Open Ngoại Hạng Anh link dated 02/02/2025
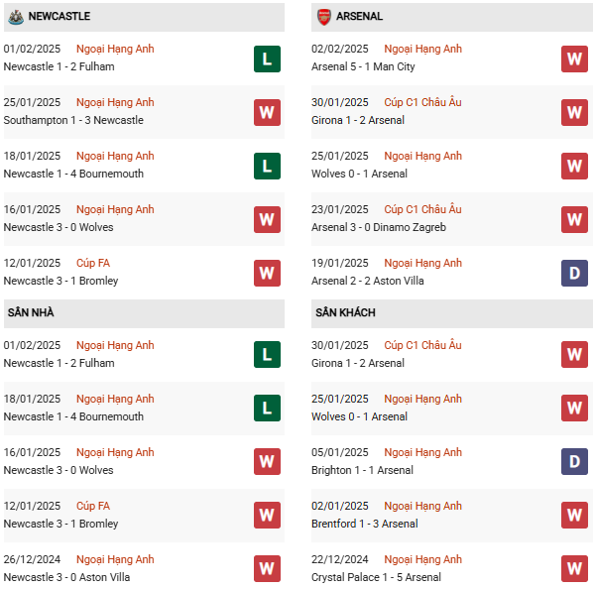The width and height of the screenshot is (595, 589). tap(422, 50)
